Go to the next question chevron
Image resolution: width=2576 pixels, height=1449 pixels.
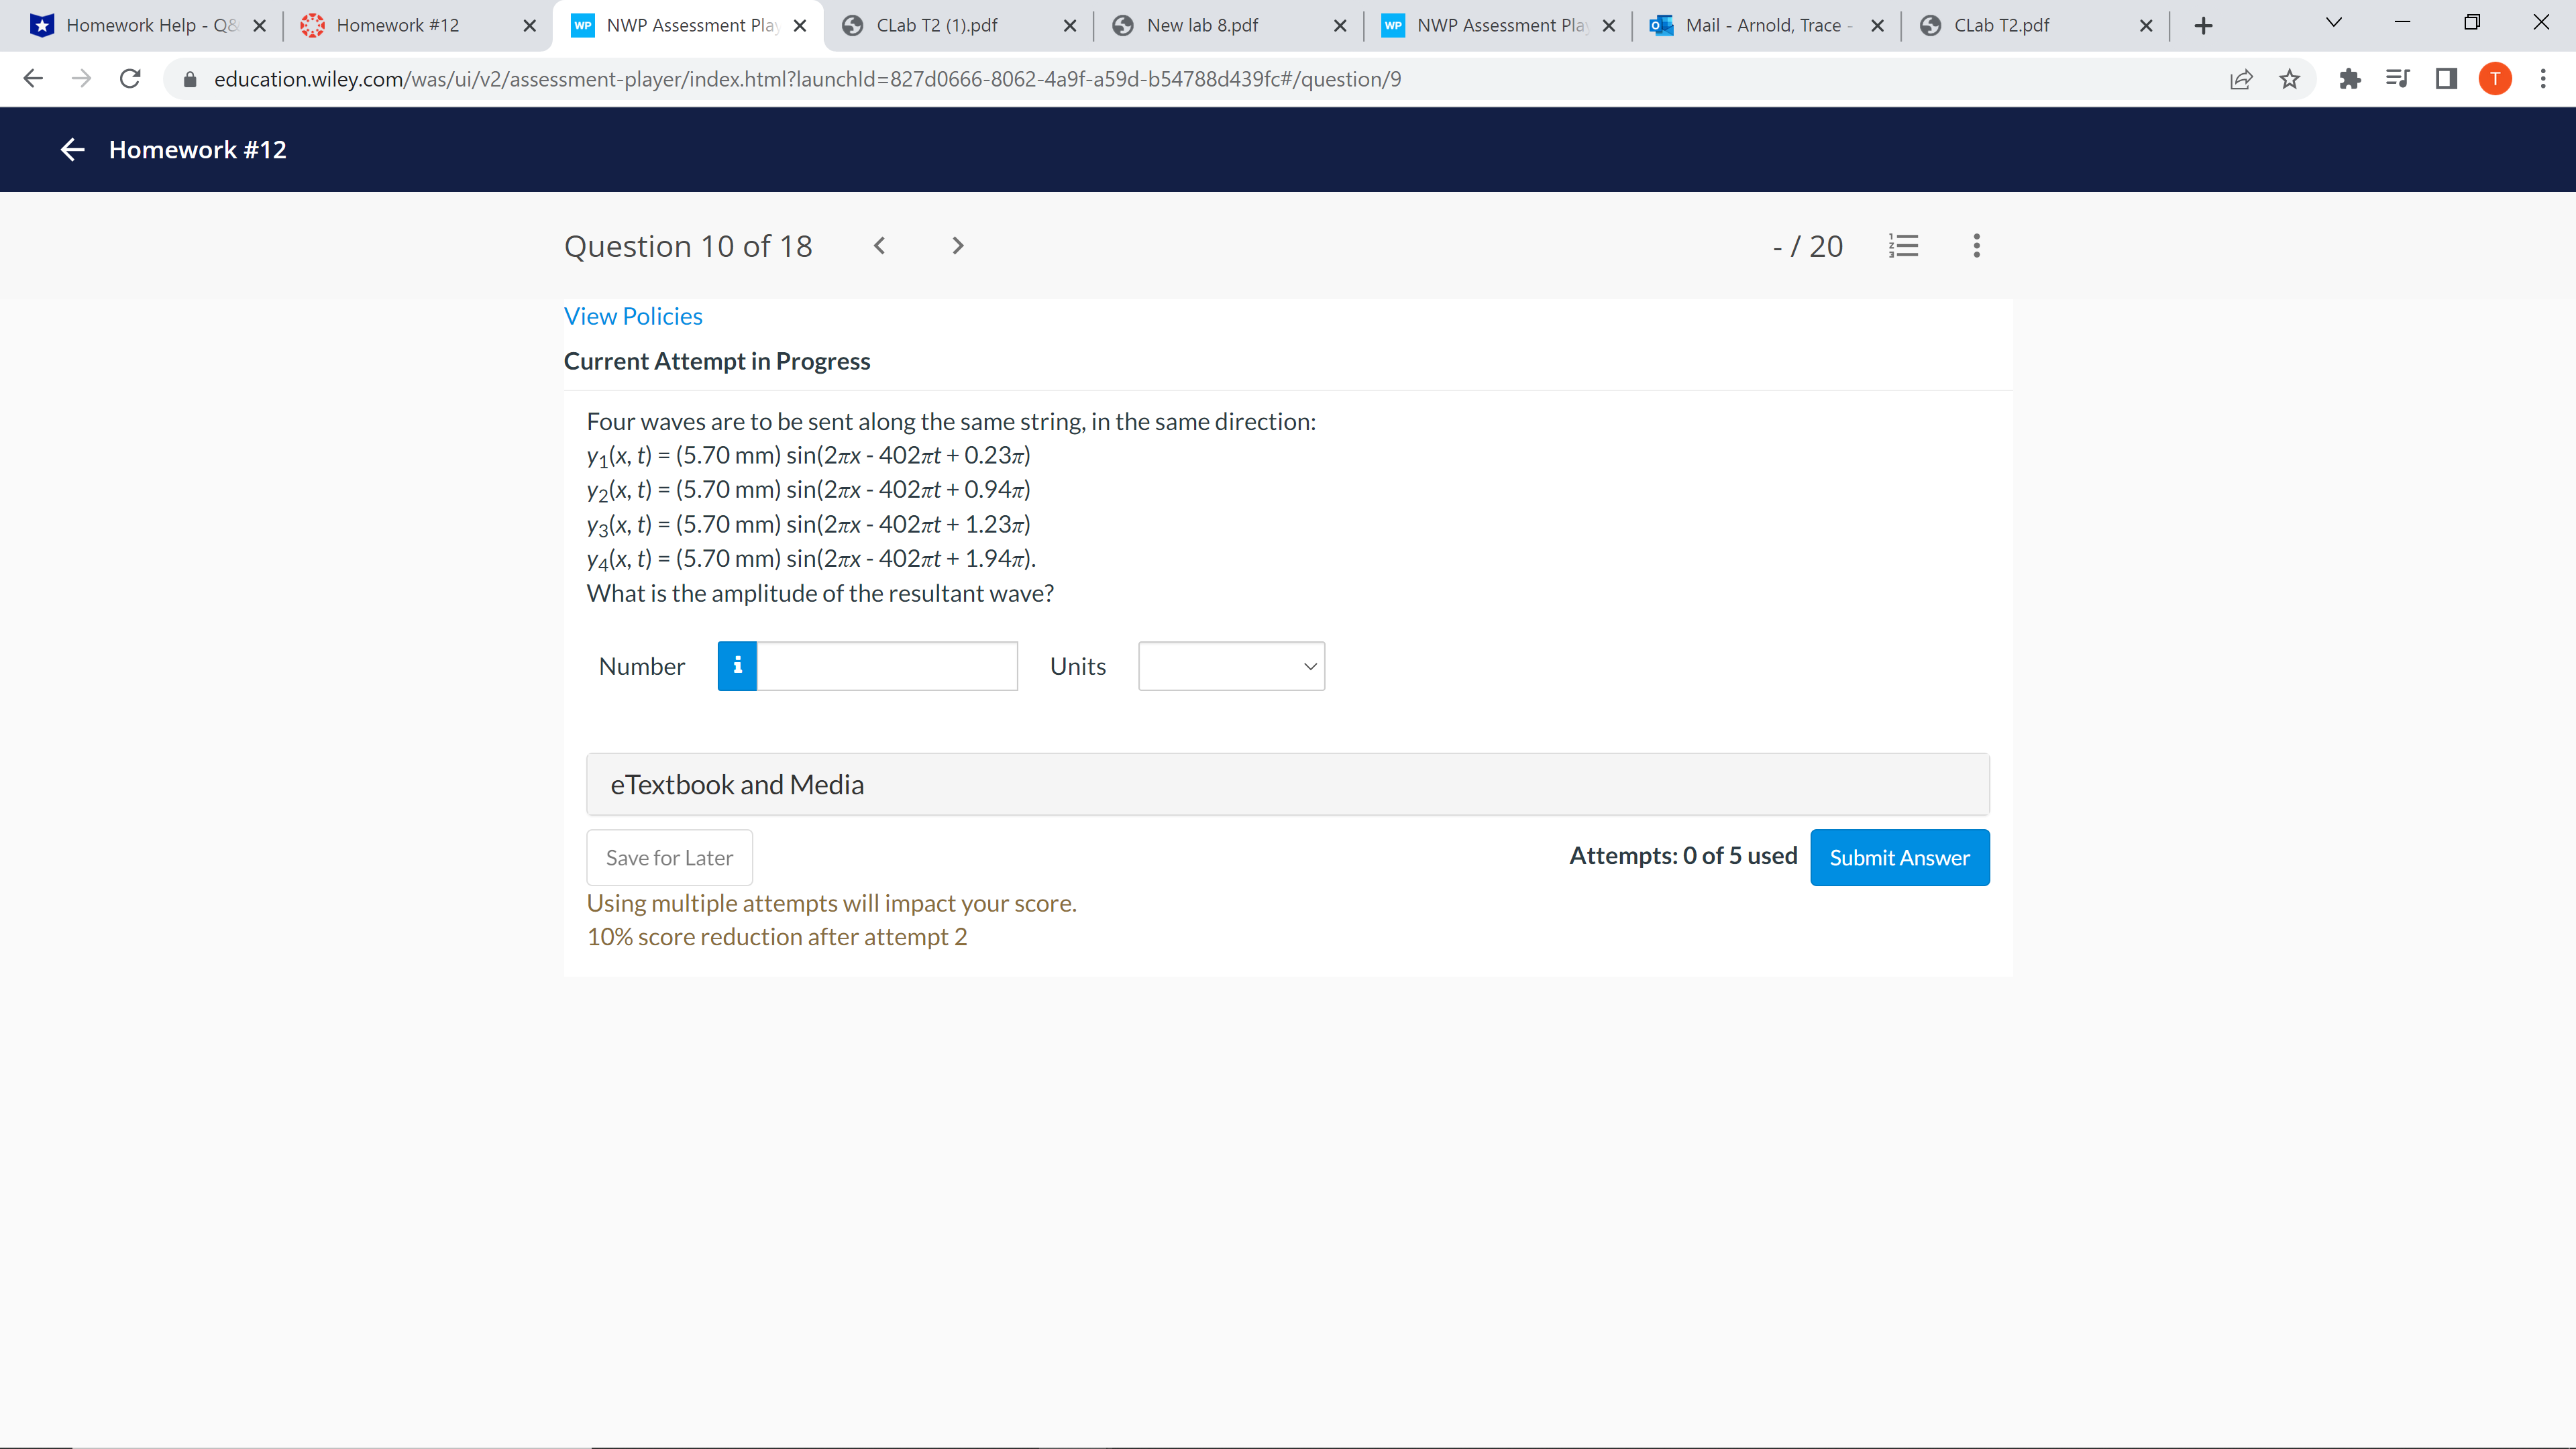957,246
